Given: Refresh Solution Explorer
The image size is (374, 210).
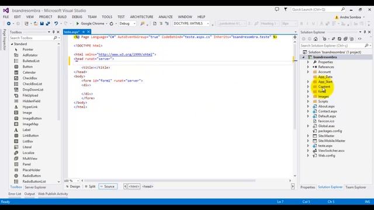Looking at the screenshot, I should click(340, 39).
